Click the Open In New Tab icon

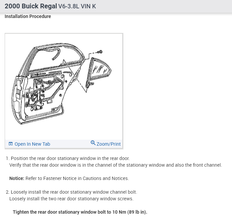point(11,144)
